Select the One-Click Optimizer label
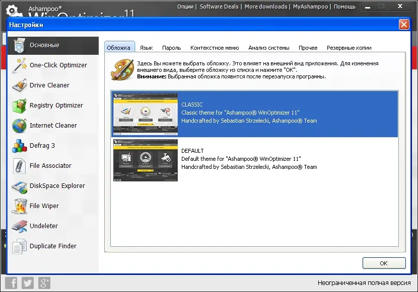This screenshot has width=418, height=292. click(x=58, y=65)
